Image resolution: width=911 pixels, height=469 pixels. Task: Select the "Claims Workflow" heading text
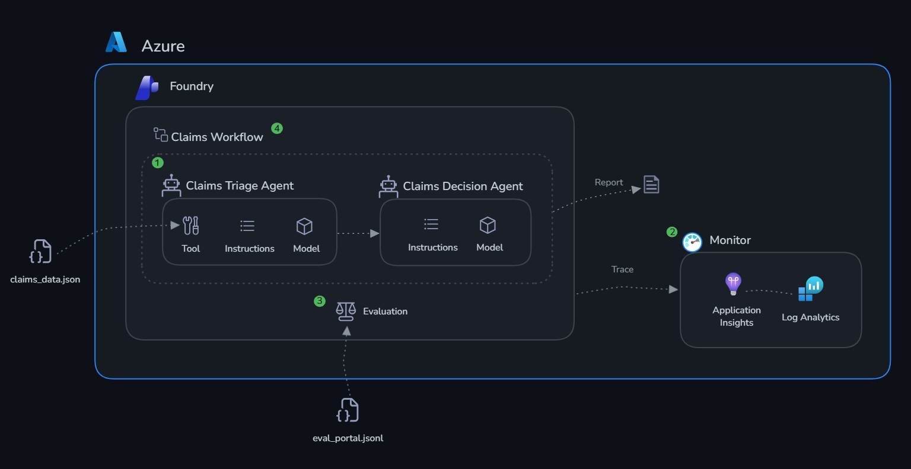[217, 137]
